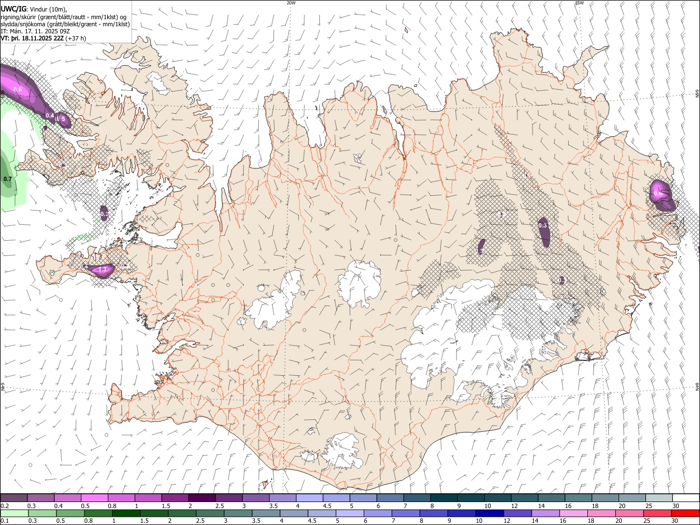Screen dimensions: 700x525
Task: Click violet bottom-row swatch labeled 12
Action: click(517, 513)
